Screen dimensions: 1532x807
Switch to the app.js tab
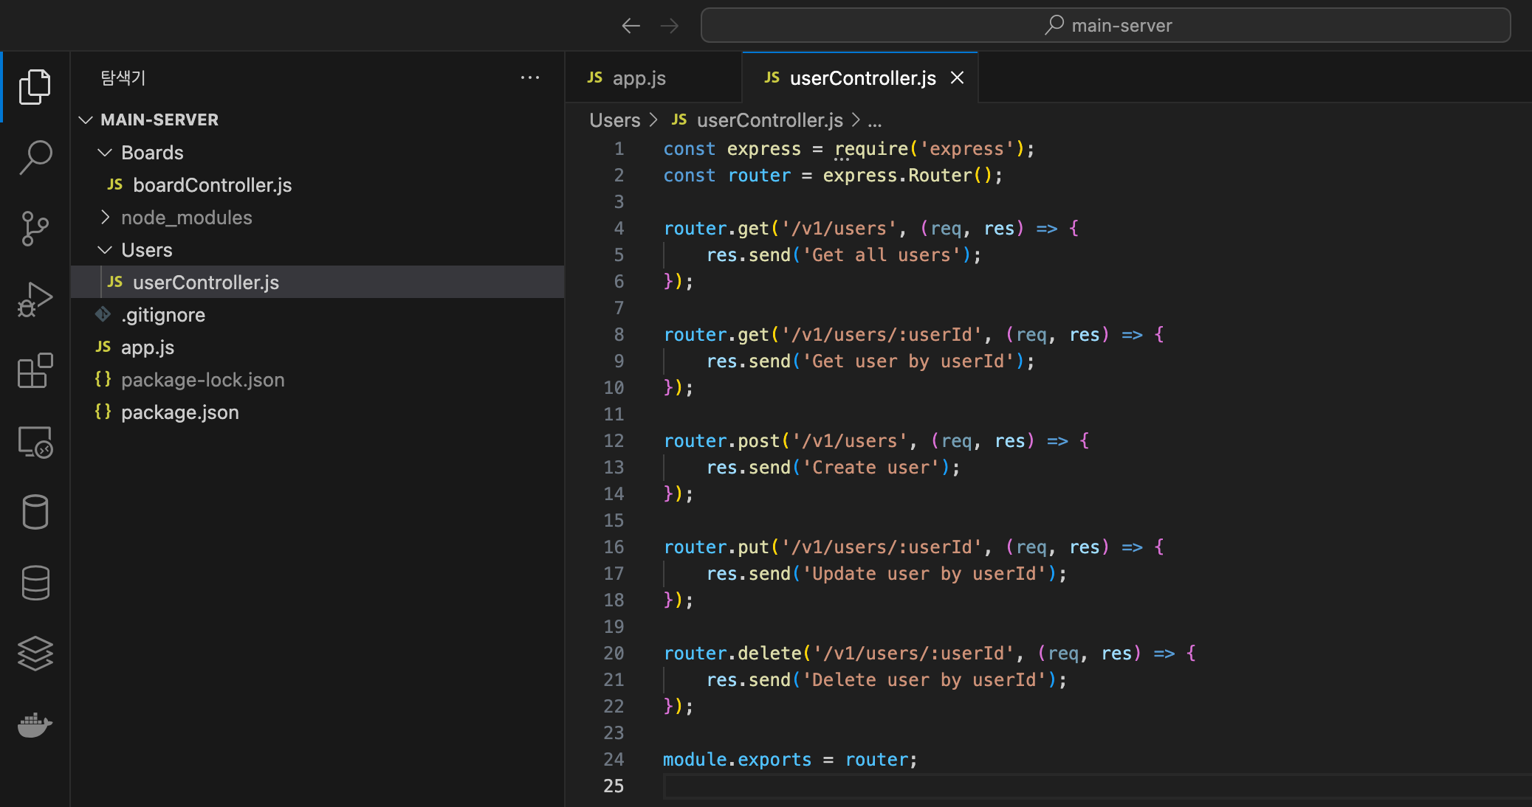pos(639,78)
